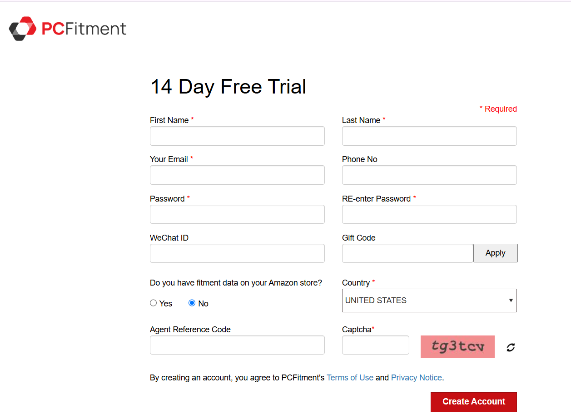Image resolution: width=571 pixels, height=419 pixels.
Task: Focus the First Name field
Action: tap(237, 136)
